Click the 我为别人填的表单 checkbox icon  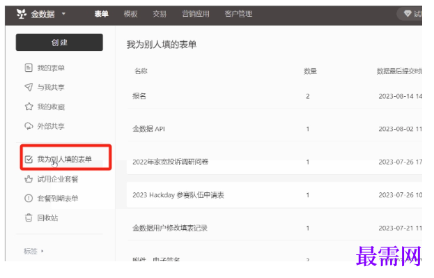click(x=29, y=160)
